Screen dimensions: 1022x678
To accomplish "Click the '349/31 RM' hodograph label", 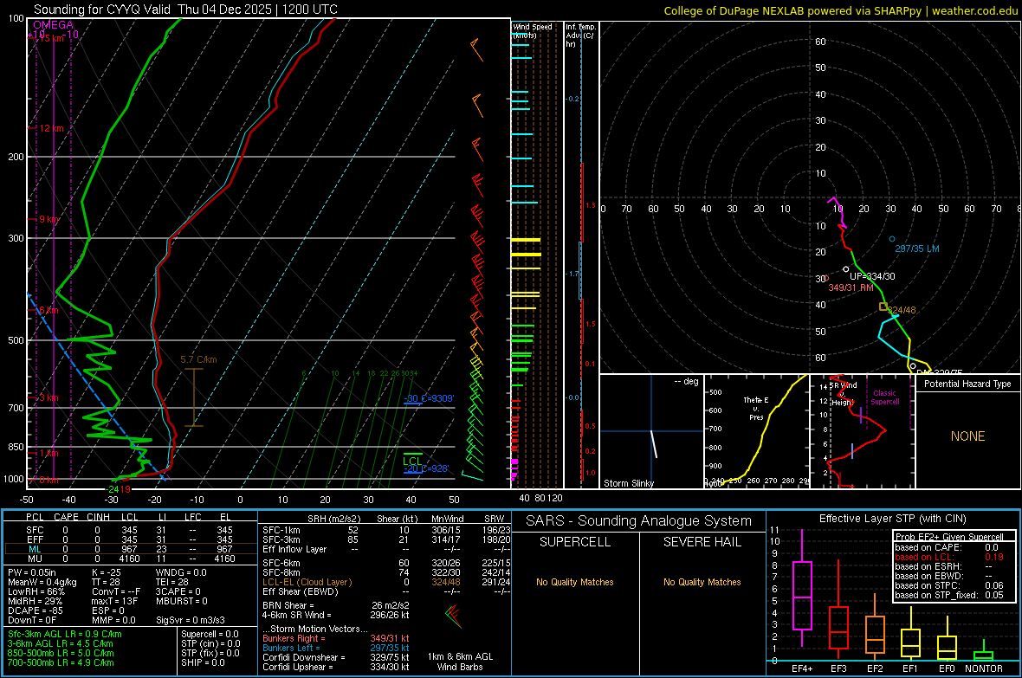I will (x=851, y=287).
